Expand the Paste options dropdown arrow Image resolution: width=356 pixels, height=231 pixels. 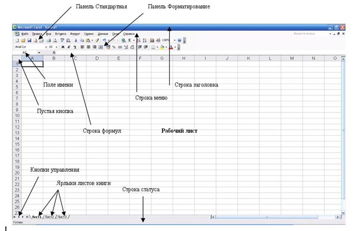click(x=92, y=40)
